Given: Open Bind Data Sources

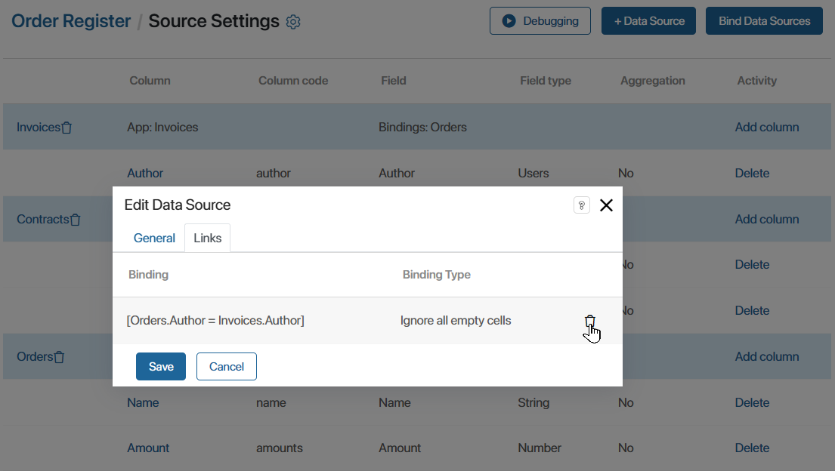Looking at the screenshot, I should point(764,20).
